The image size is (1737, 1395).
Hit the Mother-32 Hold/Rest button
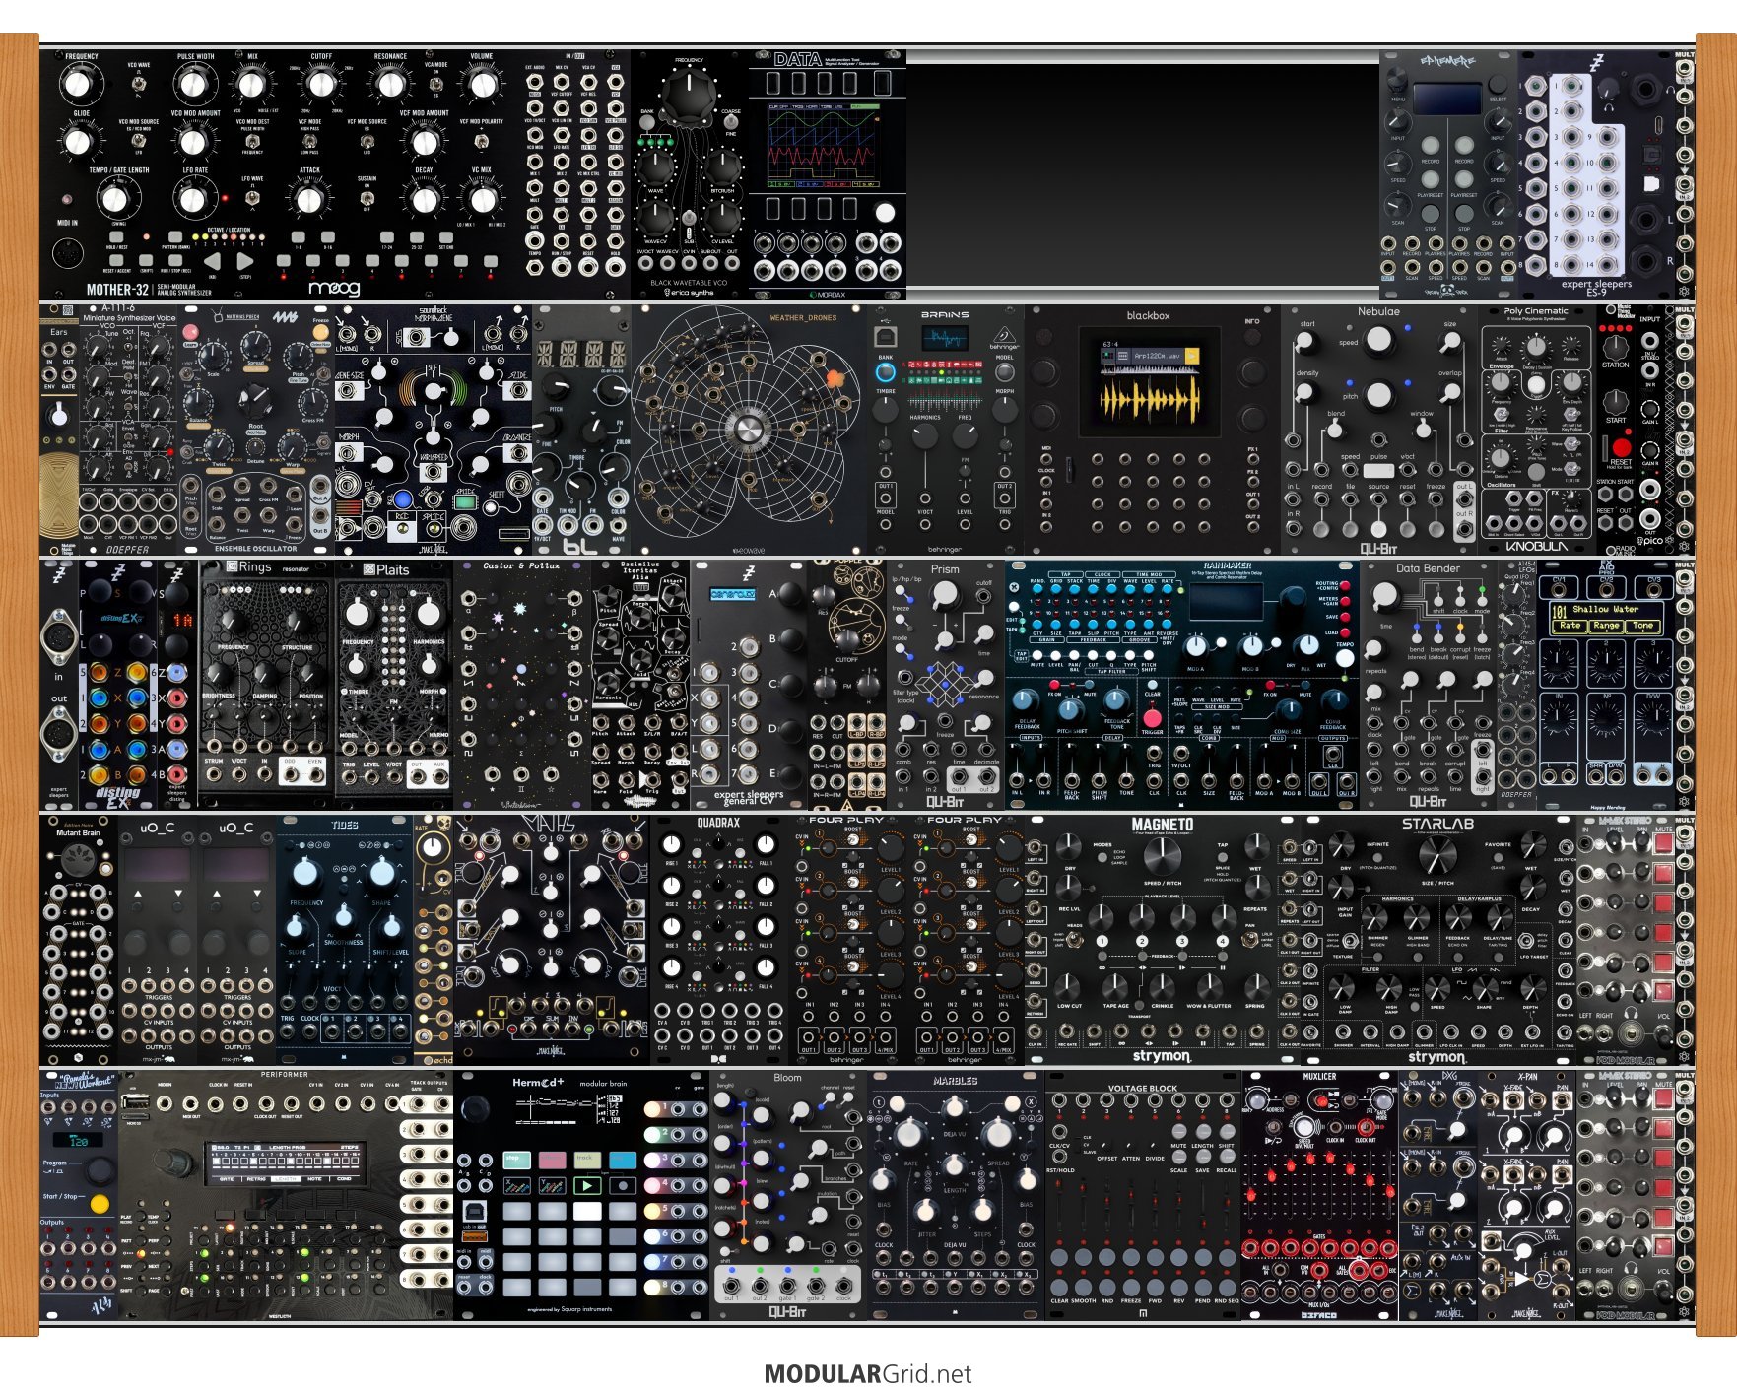click(116, 236)
